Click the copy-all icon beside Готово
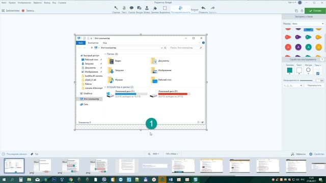326x183 pixels. point(296,11)
